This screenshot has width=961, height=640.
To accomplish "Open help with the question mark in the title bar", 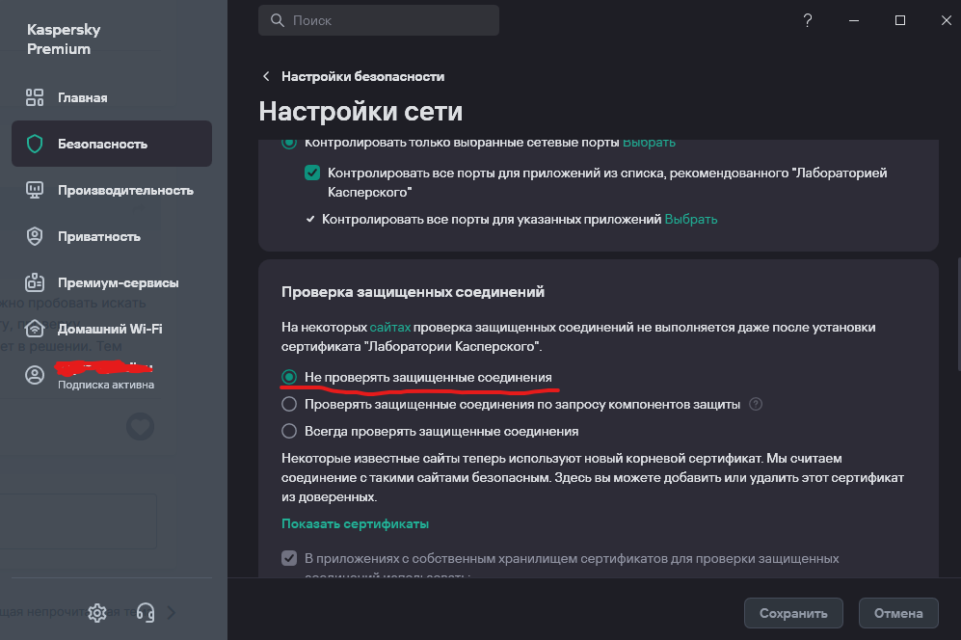I will coord(808,20).
